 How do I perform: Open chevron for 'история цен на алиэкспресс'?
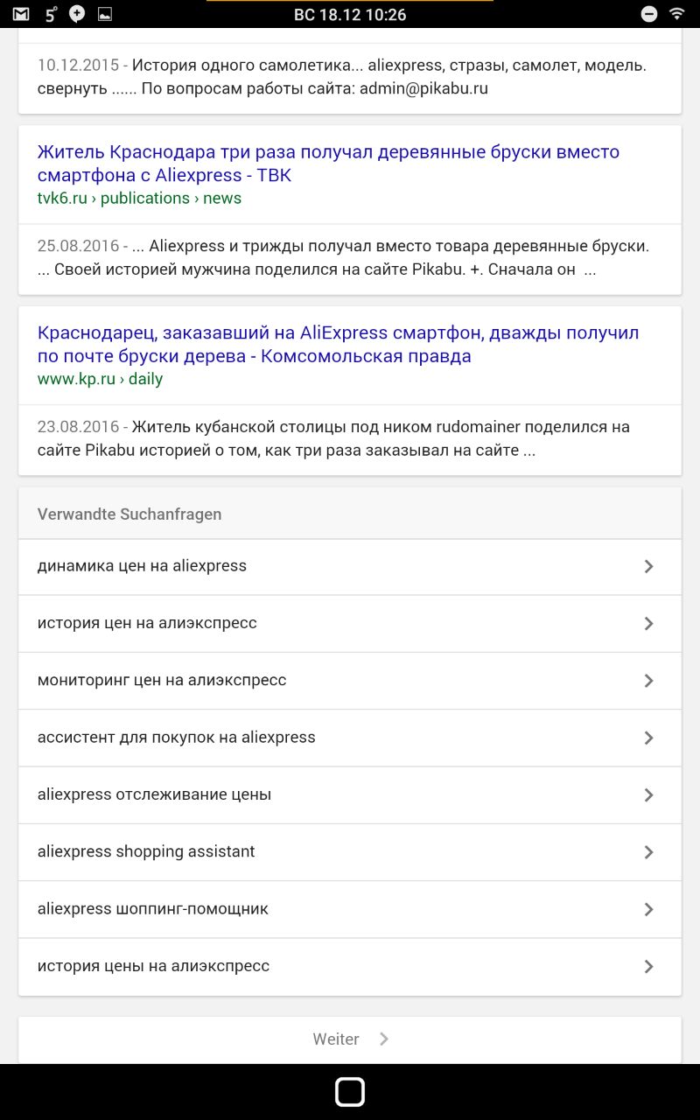(x=648, y=623)
